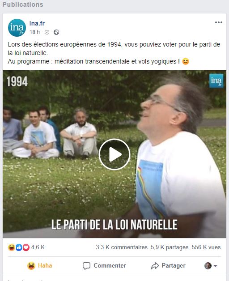Screen dimensions: 229x281
Task: Click the globe public audience icon
Action: [x=56, y=32]
